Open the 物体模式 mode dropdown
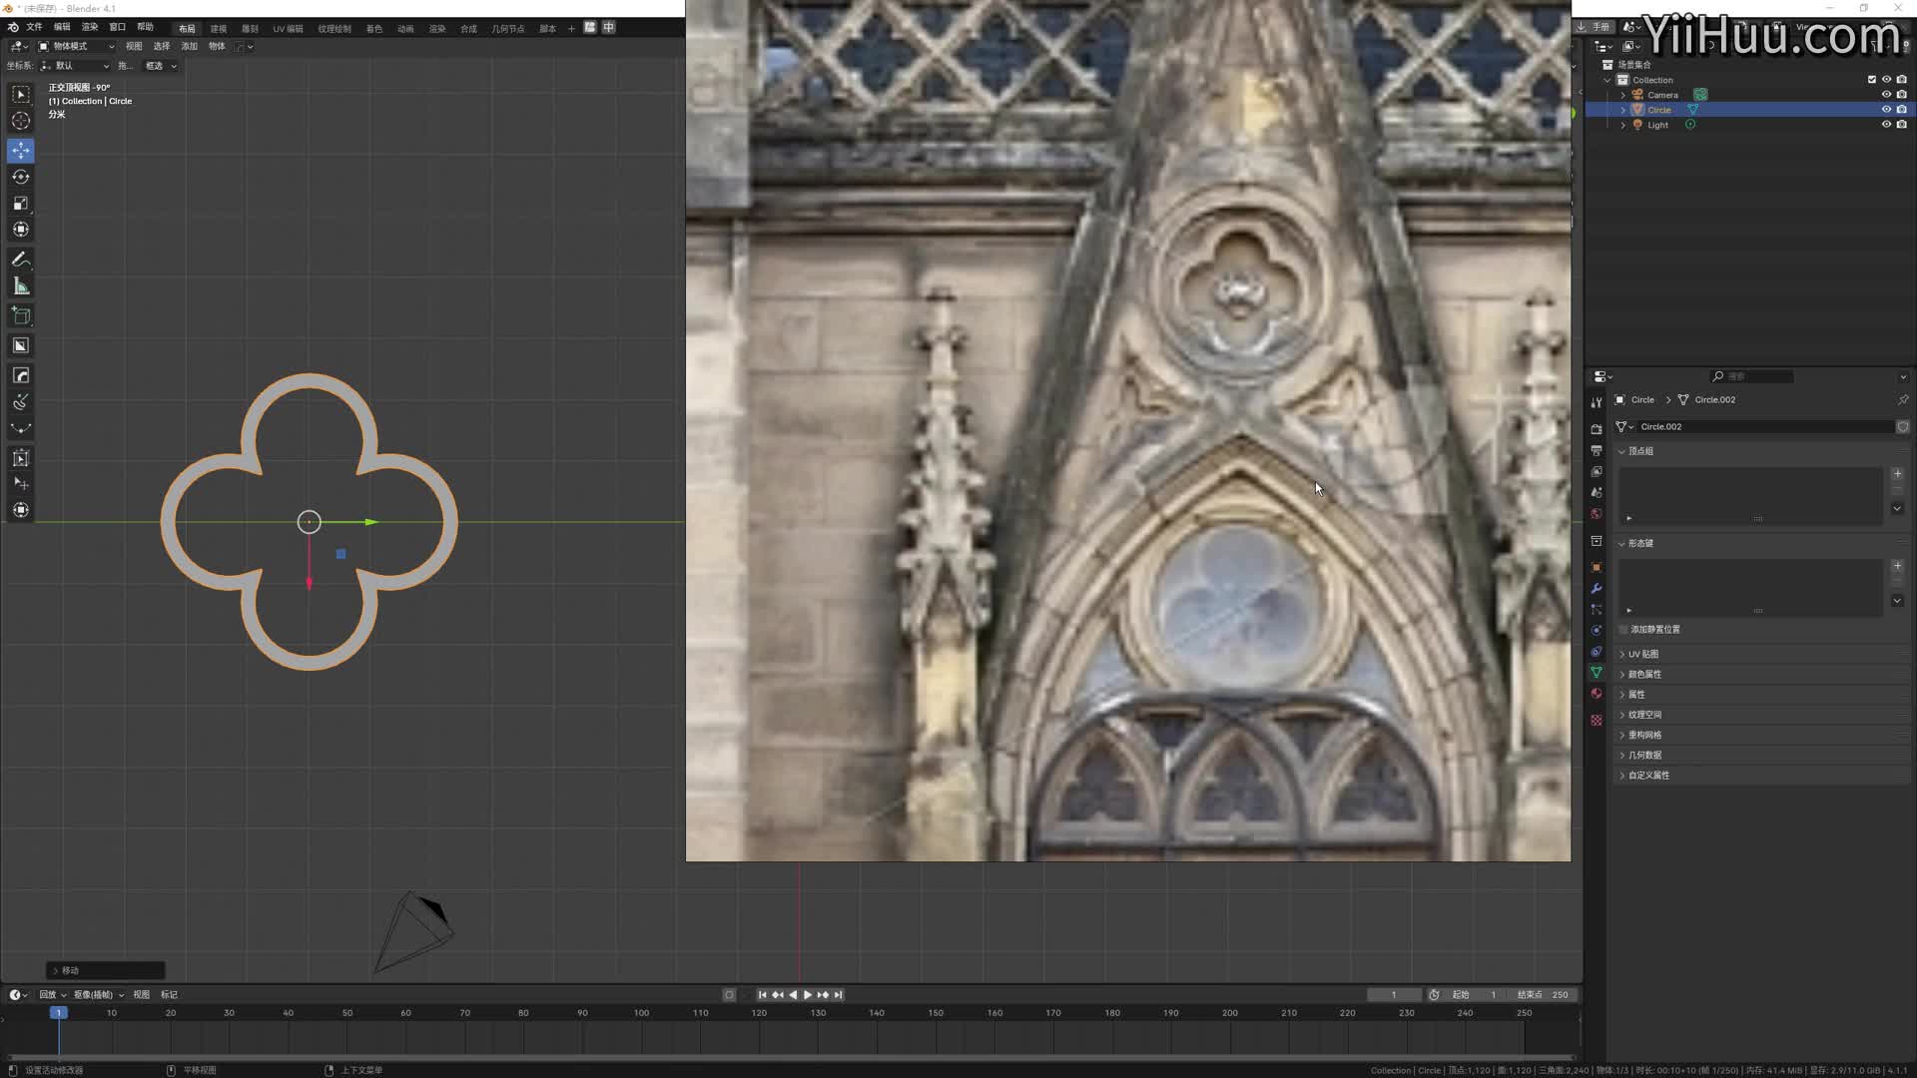 point(77,46)
